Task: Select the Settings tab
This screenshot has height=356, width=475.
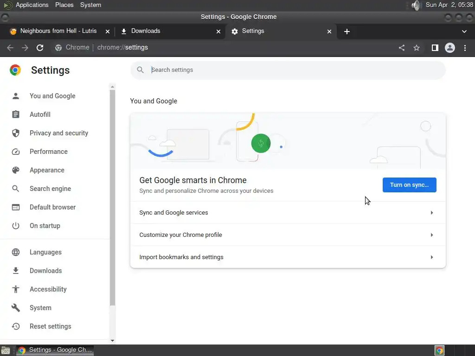Action: 281,31
